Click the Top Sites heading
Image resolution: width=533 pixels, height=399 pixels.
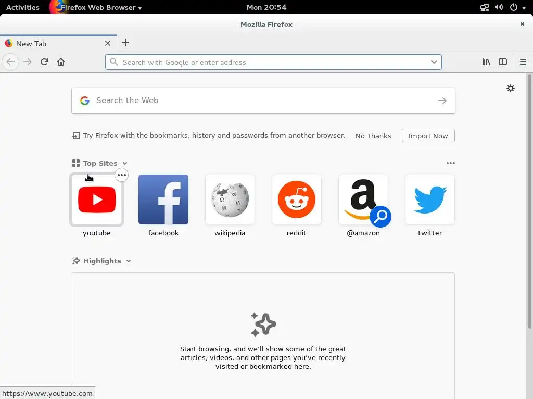tap(100, 164)
